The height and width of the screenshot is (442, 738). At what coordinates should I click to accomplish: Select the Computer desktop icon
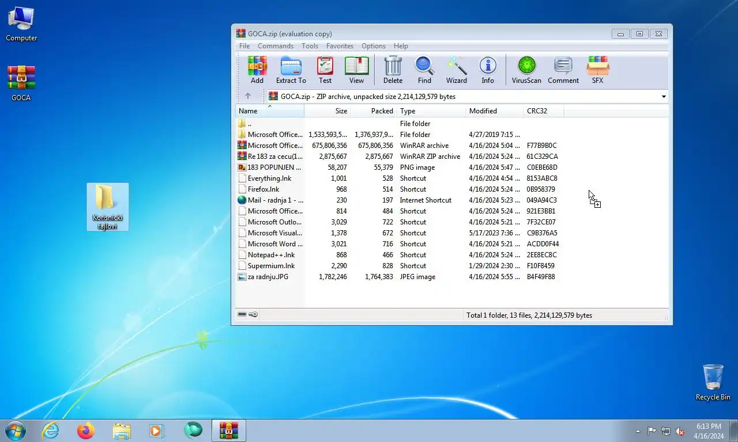pos(21,25)
